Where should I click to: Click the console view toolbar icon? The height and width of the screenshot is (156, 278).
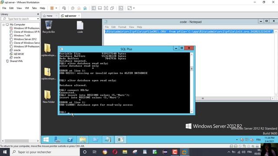tap(121, 8)
